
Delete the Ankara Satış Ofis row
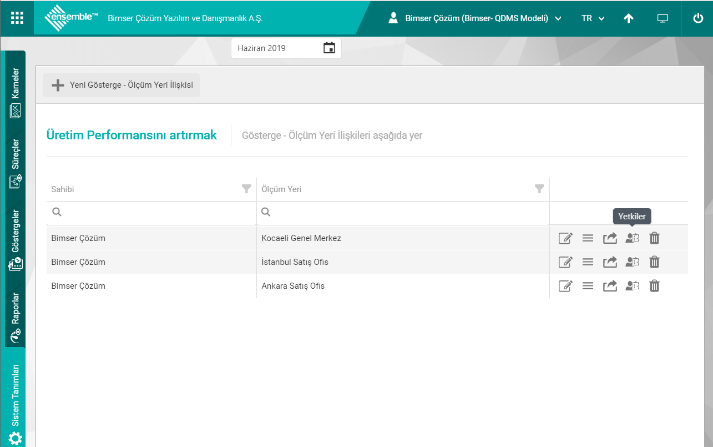pos(654,286)
